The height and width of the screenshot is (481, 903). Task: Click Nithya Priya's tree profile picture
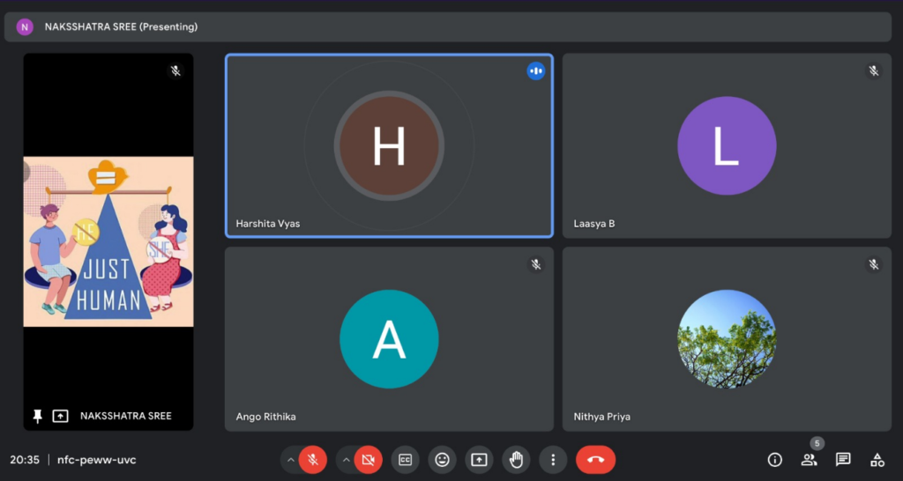pos(726,338)
